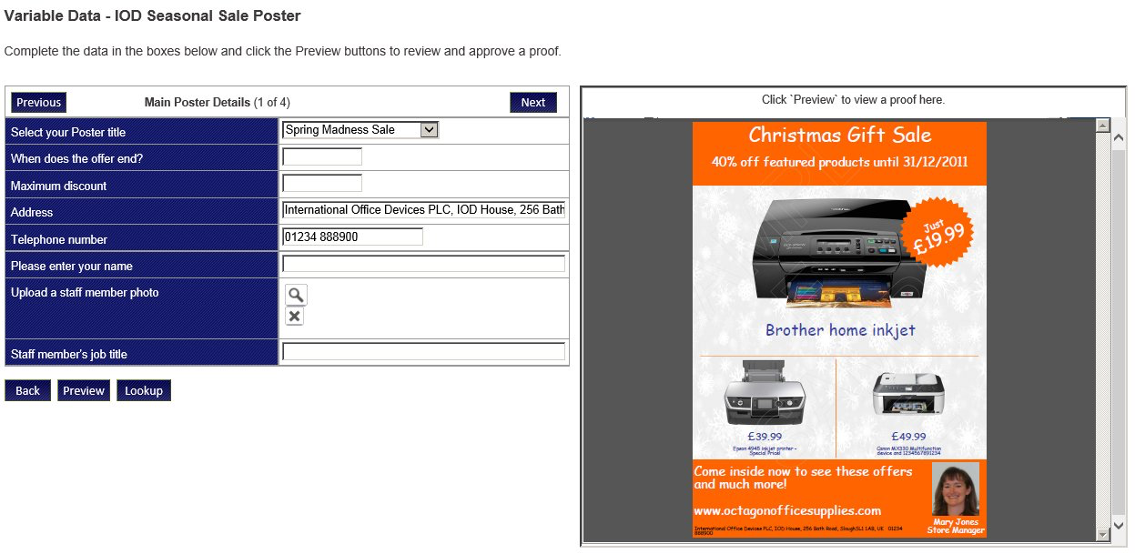Click the Christmas Gift Sale poster preview
Viewport: 1135px width, 554px height.
tap(839, 329)
